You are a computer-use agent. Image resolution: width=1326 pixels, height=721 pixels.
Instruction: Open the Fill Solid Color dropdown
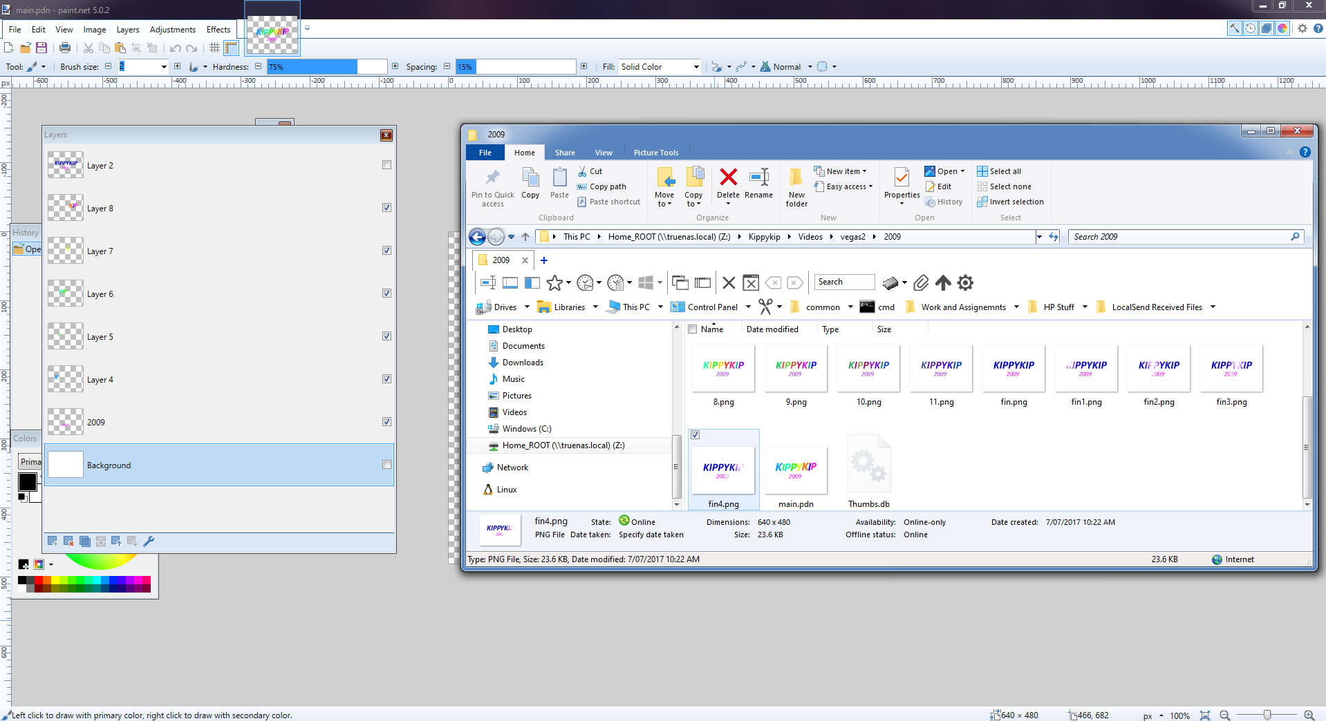(695, 67)
